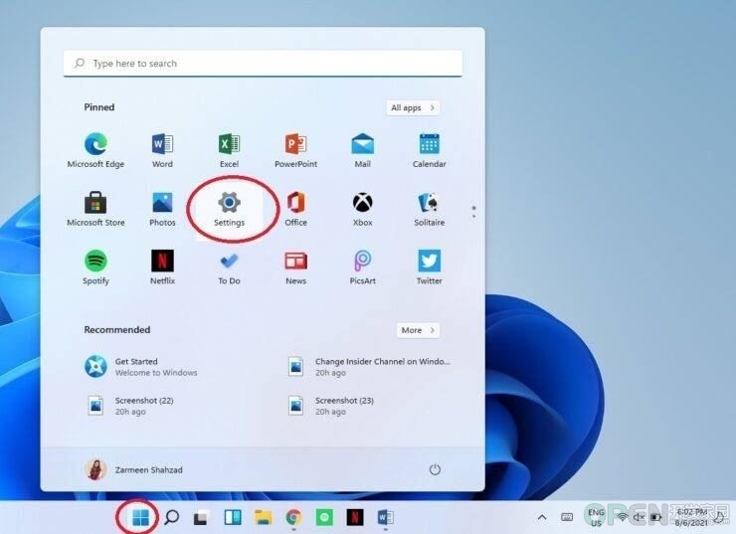Open the Settings app

(x=229, y=209)
